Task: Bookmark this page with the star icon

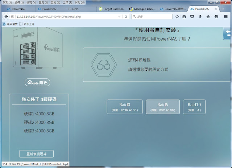Action: click(x=177, y=17)
